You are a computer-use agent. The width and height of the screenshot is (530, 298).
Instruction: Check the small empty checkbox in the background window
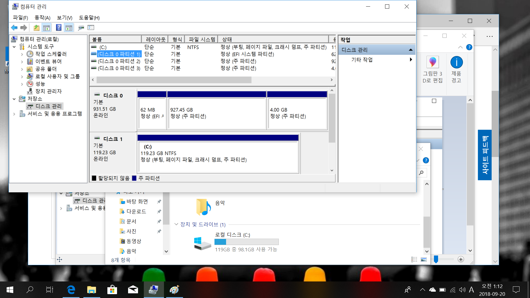click(434, 101)
